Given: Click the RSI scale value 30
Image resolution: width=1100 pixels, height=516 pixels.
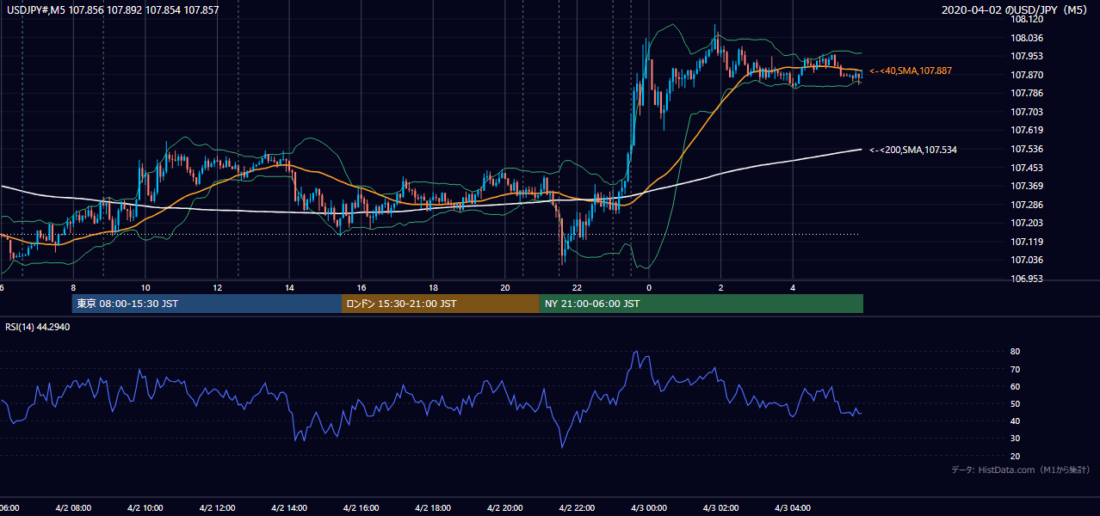Looking at the screenshot, I should pos(1016,439).
